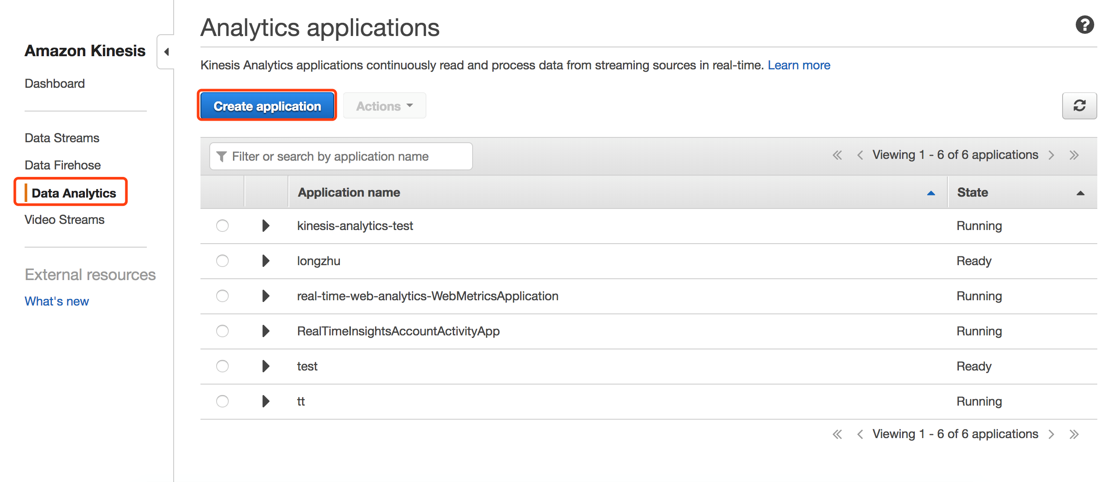Click the filter by application name field
Image resolution: width=1114 pixels, height=482 pixels.
click(x=341, y=156)
